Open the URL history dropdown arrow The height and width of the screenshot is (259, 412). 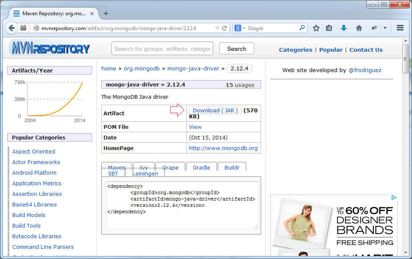point(217,28)
